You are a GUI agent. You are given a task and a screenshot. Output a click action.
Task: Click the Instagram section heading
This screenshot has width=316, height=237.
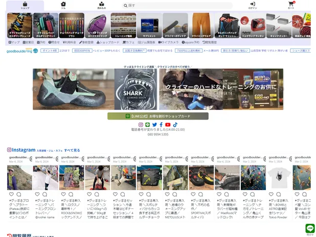(21, 150)
